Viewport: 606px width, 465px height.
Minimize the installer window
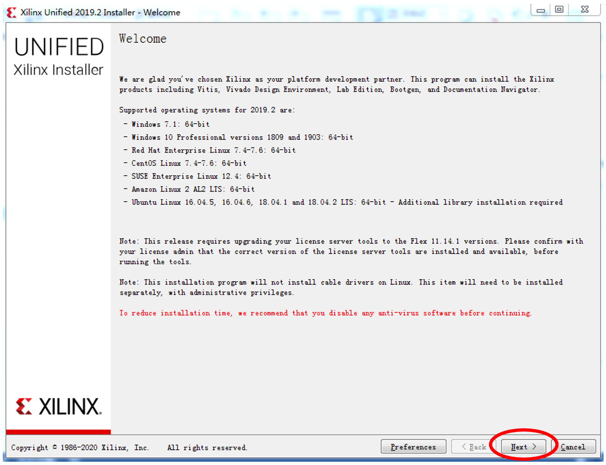click(541, 10)
